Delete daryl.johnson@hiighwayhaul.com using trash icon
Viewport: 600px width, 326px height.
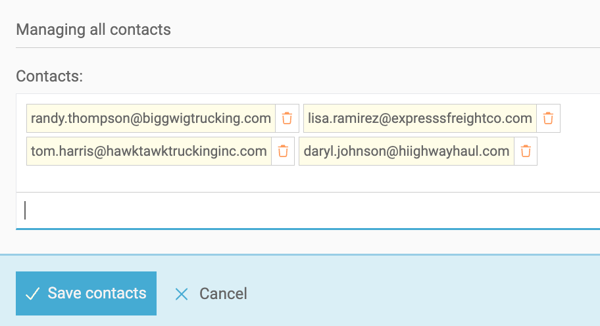526,151
